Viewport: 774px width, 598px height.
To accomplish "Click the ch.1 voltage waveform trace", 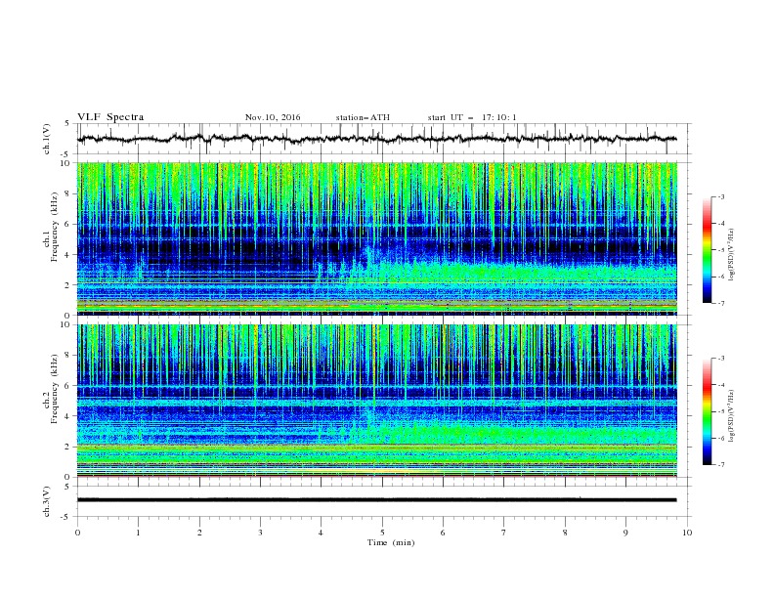I will (376, 139).
